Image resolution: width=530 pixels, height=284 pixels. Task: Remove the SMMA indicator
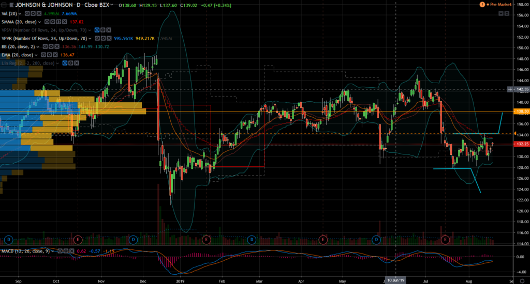click(64, 22)
